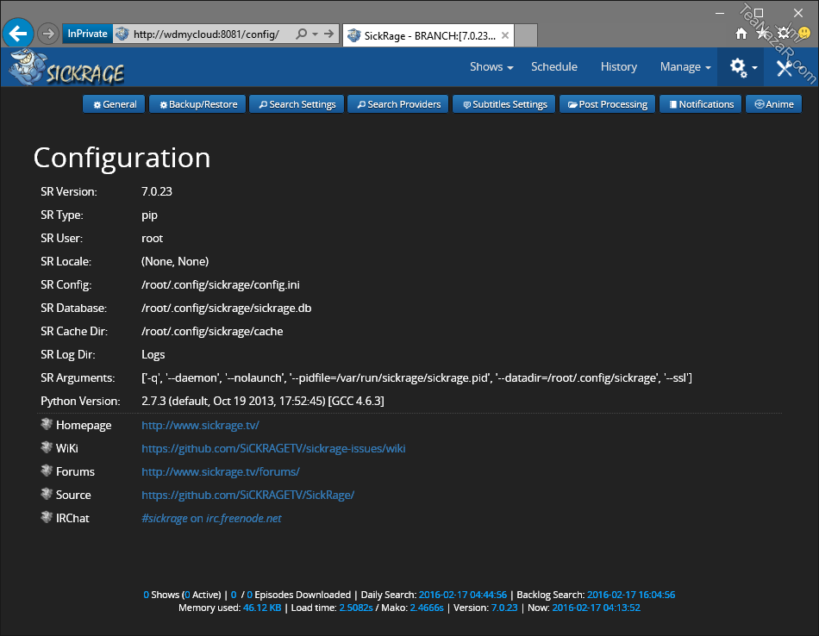Open Backup/Restore settings

pos(197,104)
